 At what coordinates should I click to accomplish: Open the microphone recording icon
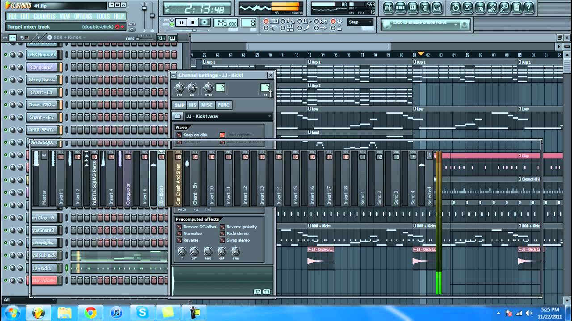point(504,8)
